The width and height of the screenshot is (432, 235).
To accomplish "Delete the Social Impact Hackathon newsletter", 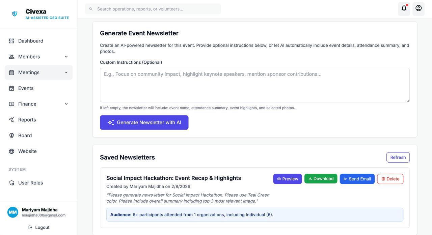I will [390, 179].
